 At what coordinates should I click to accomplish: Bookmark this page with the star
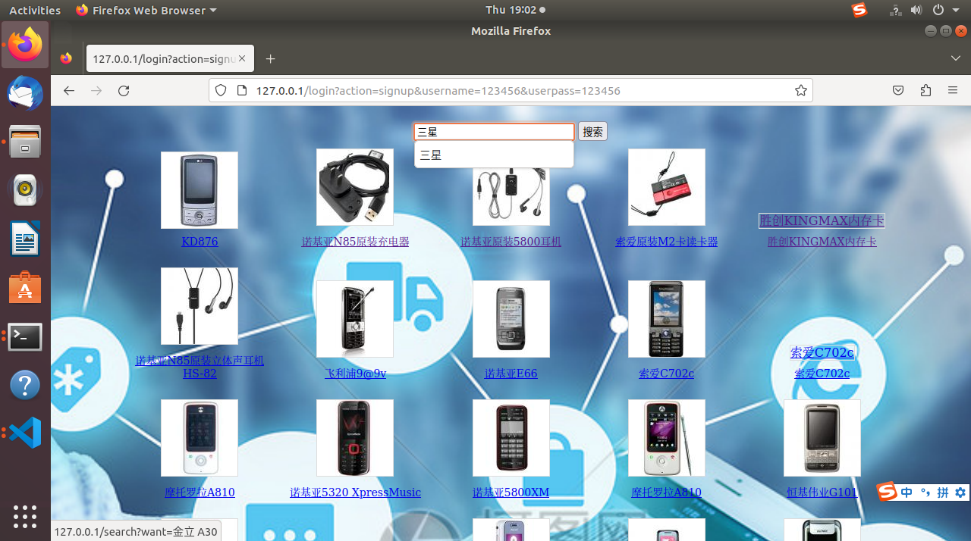click(800, 91)
